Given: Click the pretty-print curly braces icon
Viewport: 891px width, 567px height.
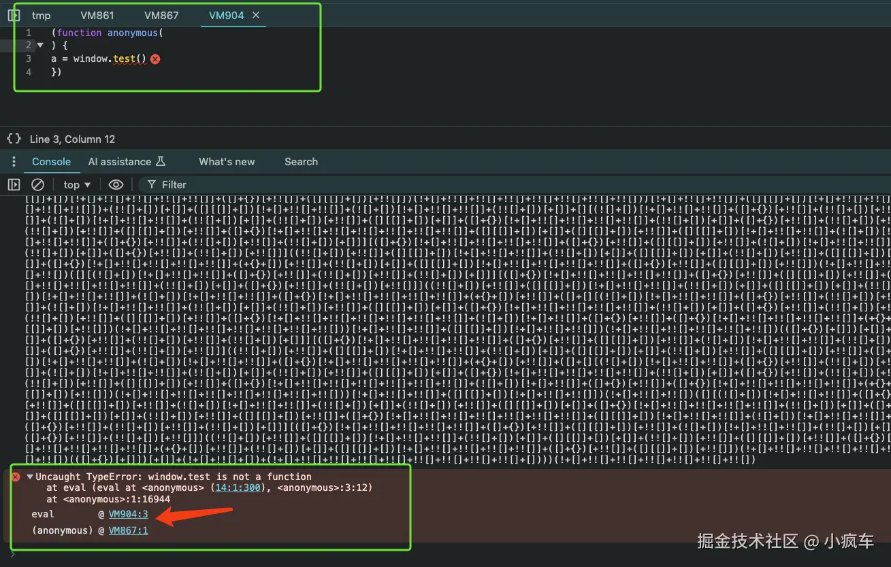Looking at the screenshot, I should point(14,139).
